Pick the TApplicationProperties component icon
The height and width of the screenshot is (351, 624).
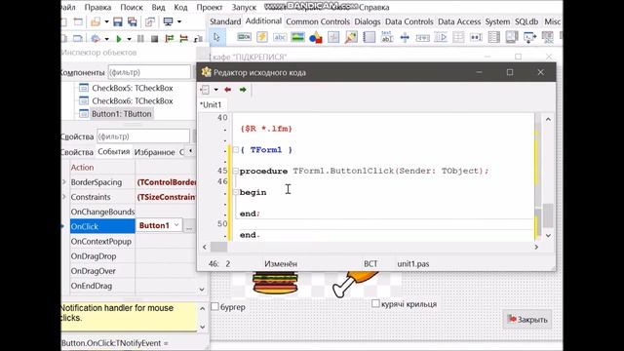(529, 37)
